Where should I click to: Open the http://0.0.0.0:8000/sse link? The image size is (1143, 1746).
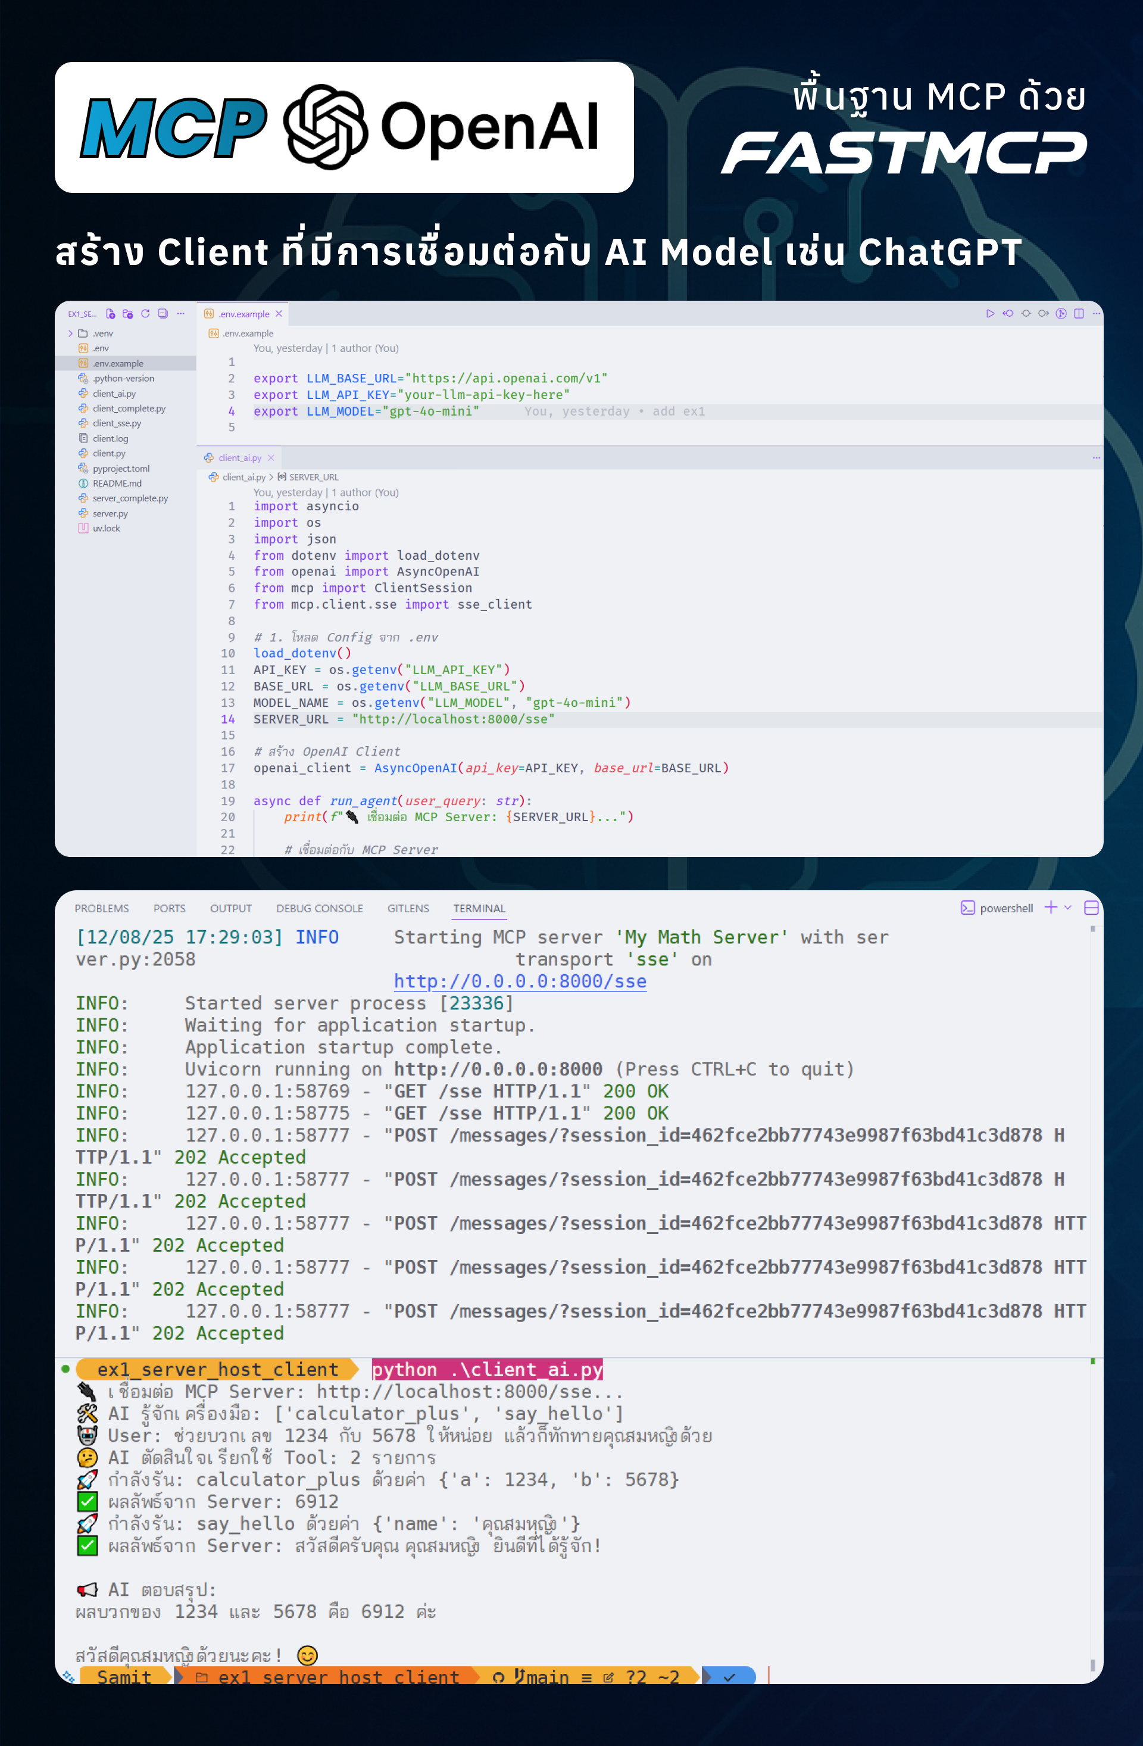coord(520,981)
